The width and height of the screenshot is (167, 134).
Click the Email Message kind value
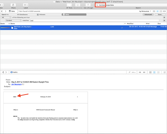[151, 27]
